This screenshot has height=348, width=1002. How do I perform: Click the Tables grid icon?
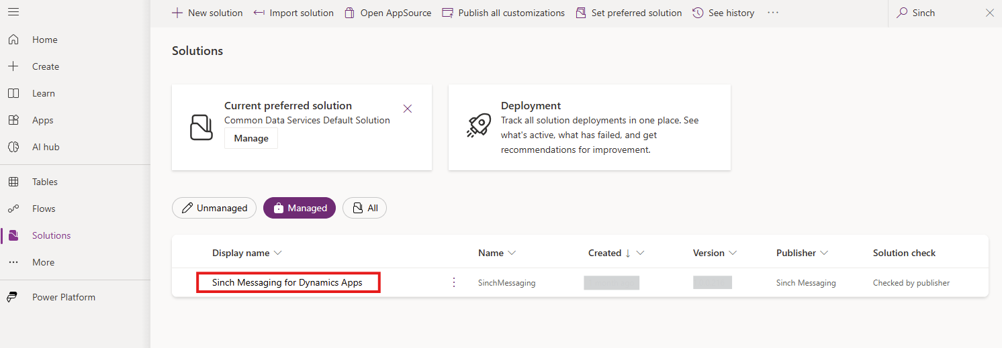(13, 182)
